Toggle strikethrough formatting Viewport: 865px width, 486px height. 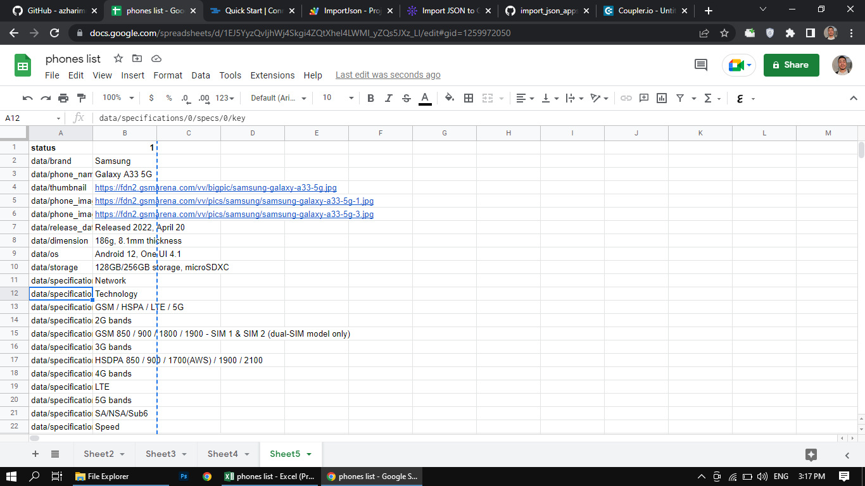(x=405, y=98)
